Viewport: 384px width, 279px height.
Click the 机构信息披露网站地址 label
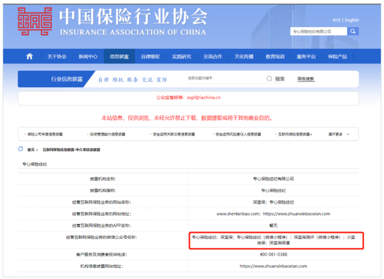101,266
